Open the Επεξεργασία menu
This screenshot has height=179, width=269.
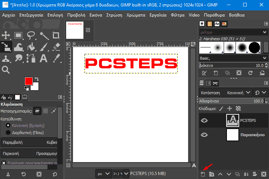pyautogui.click(x=31, y=15)
